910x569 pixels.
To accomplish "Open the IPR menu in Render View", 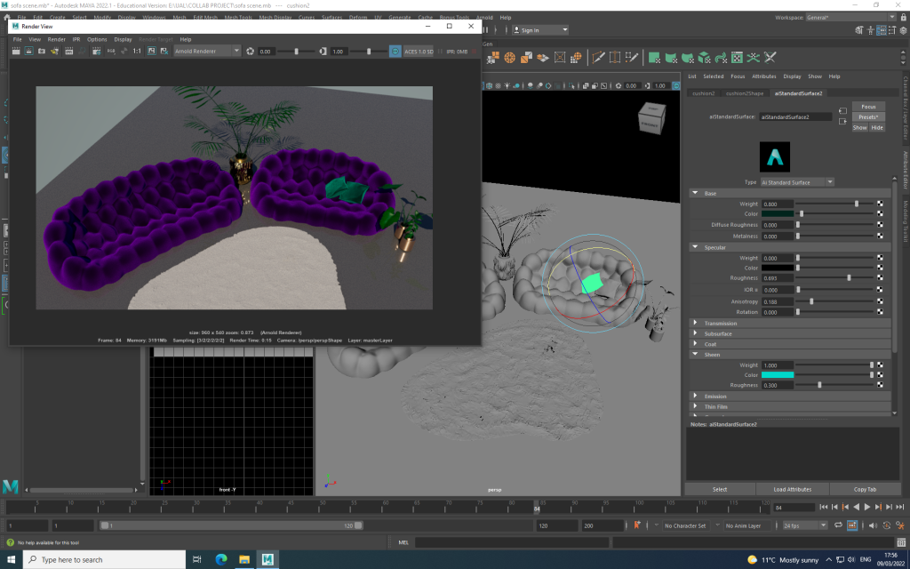I will point(76,39).
